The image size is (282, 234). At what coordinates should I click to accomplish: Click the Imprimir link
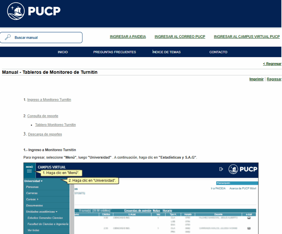point(256,79)
